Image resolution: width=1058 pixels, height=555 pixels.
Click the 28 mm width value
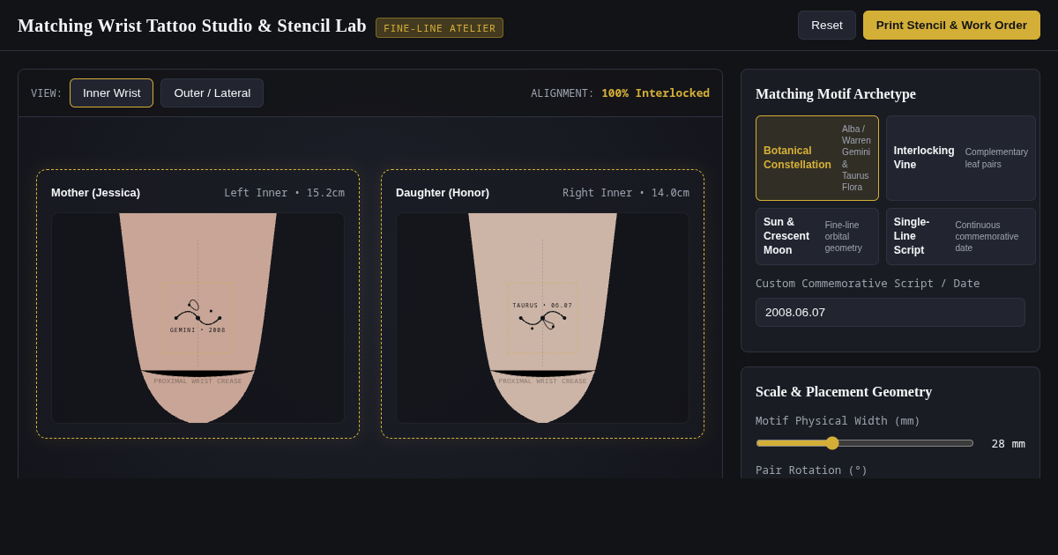(x=1008, y=443)
